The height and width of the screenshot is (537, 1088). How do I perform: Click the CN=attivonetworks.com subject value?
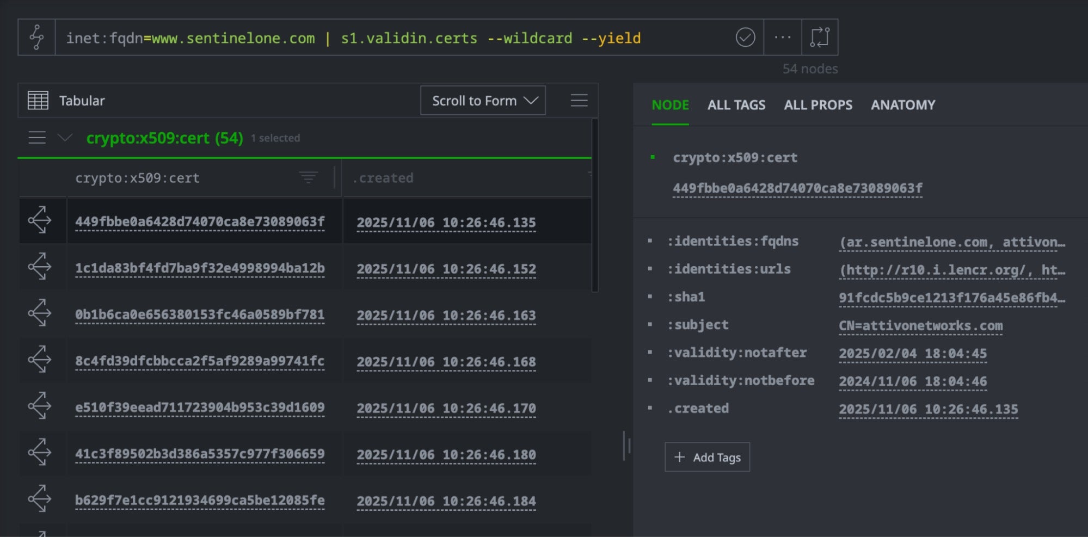pos(920,326)
